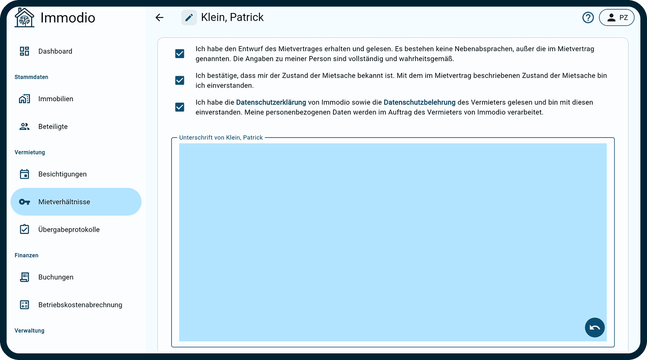The width and height of the screenshot is (647, 360).
Task: Click the pencil edit icon beside Klein, Patrick
Action: pyautogui.click(x=189, y=18)
